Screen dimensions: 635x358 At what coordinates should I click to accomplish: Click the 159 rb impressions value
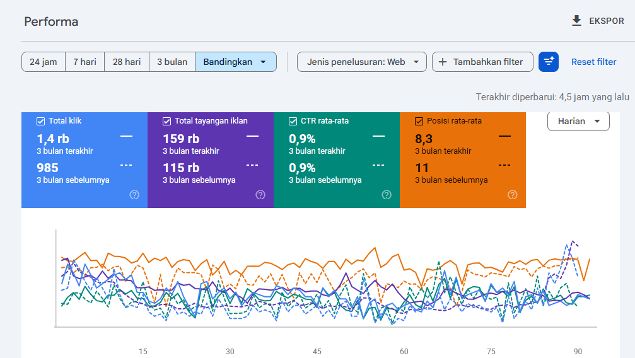[181, 139]
